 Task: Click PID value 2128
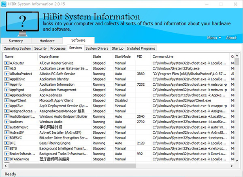pos(141,143)
